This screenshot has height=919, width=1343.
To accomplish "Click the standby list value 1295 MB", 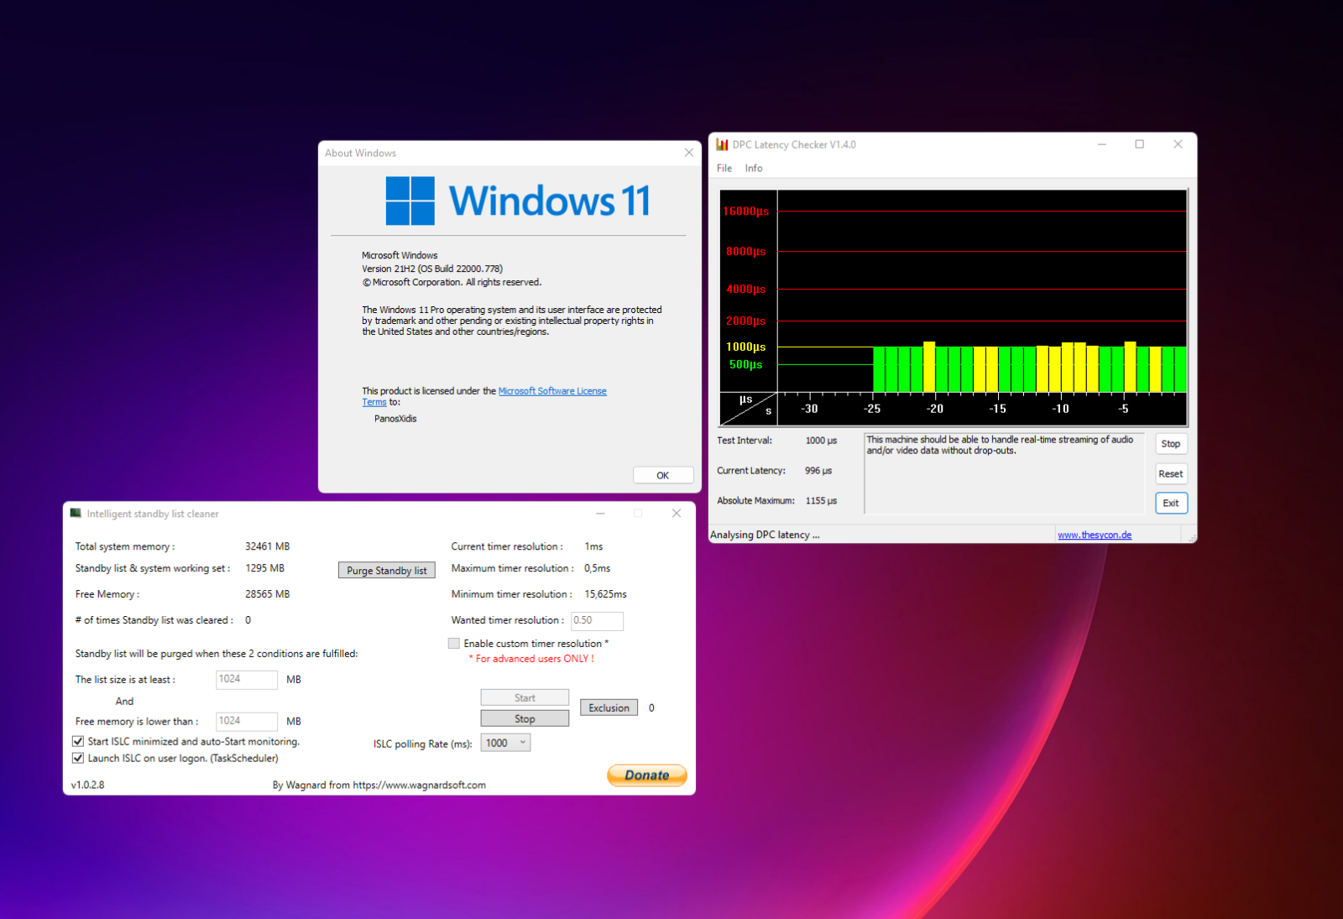I will pos(264,568).
